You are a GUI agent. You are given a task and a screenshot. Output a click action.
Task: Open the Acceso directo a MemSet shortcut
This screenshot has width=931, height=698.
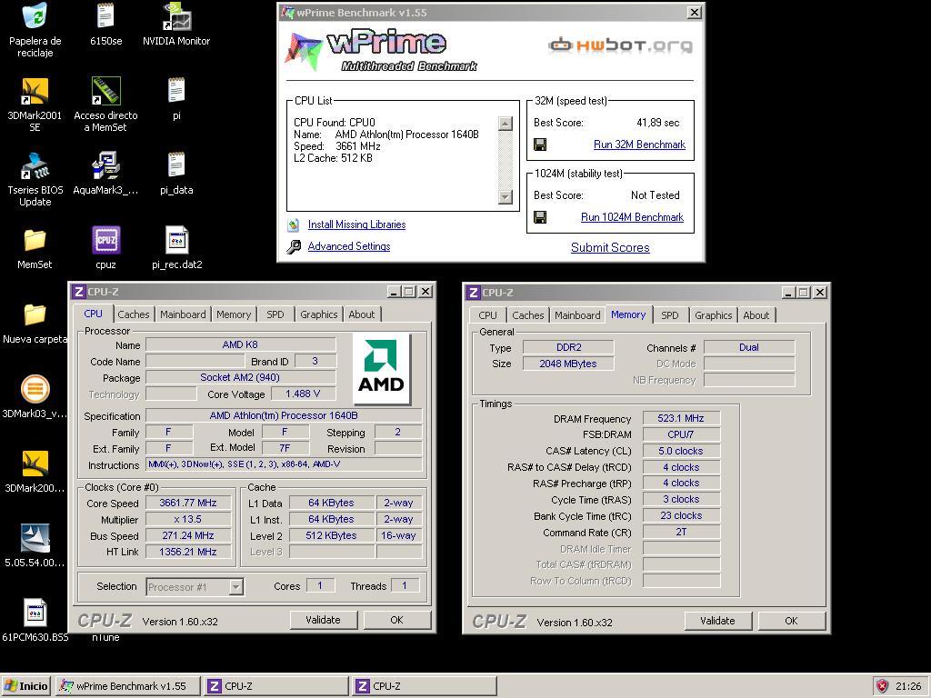click(x=105, y=92)
